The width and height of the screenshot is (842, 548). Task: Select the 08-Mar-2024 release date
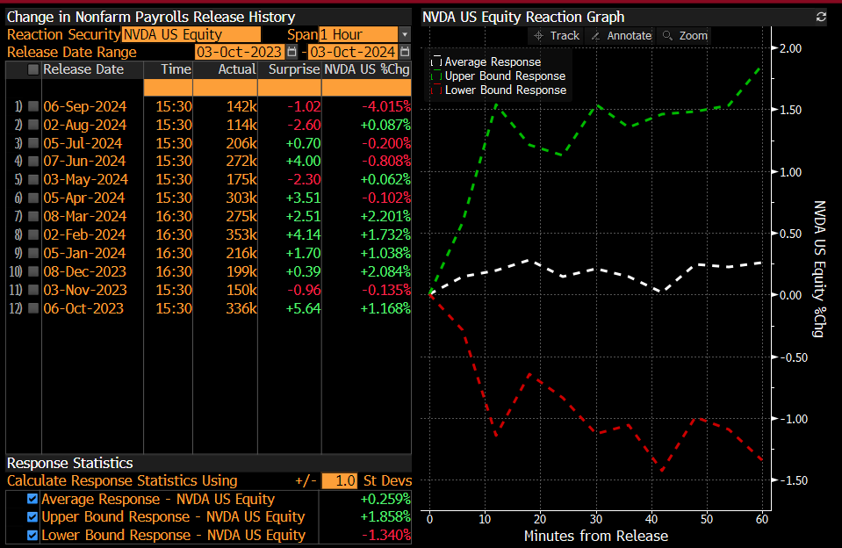tap(85, 216)
